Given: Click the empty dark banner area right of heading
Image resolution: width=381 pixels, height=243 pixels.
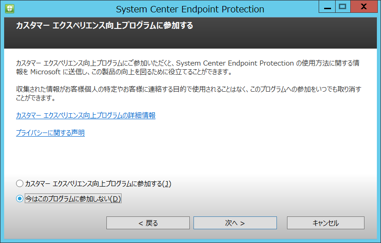Looking at the screenshot, I should (284, 33).
